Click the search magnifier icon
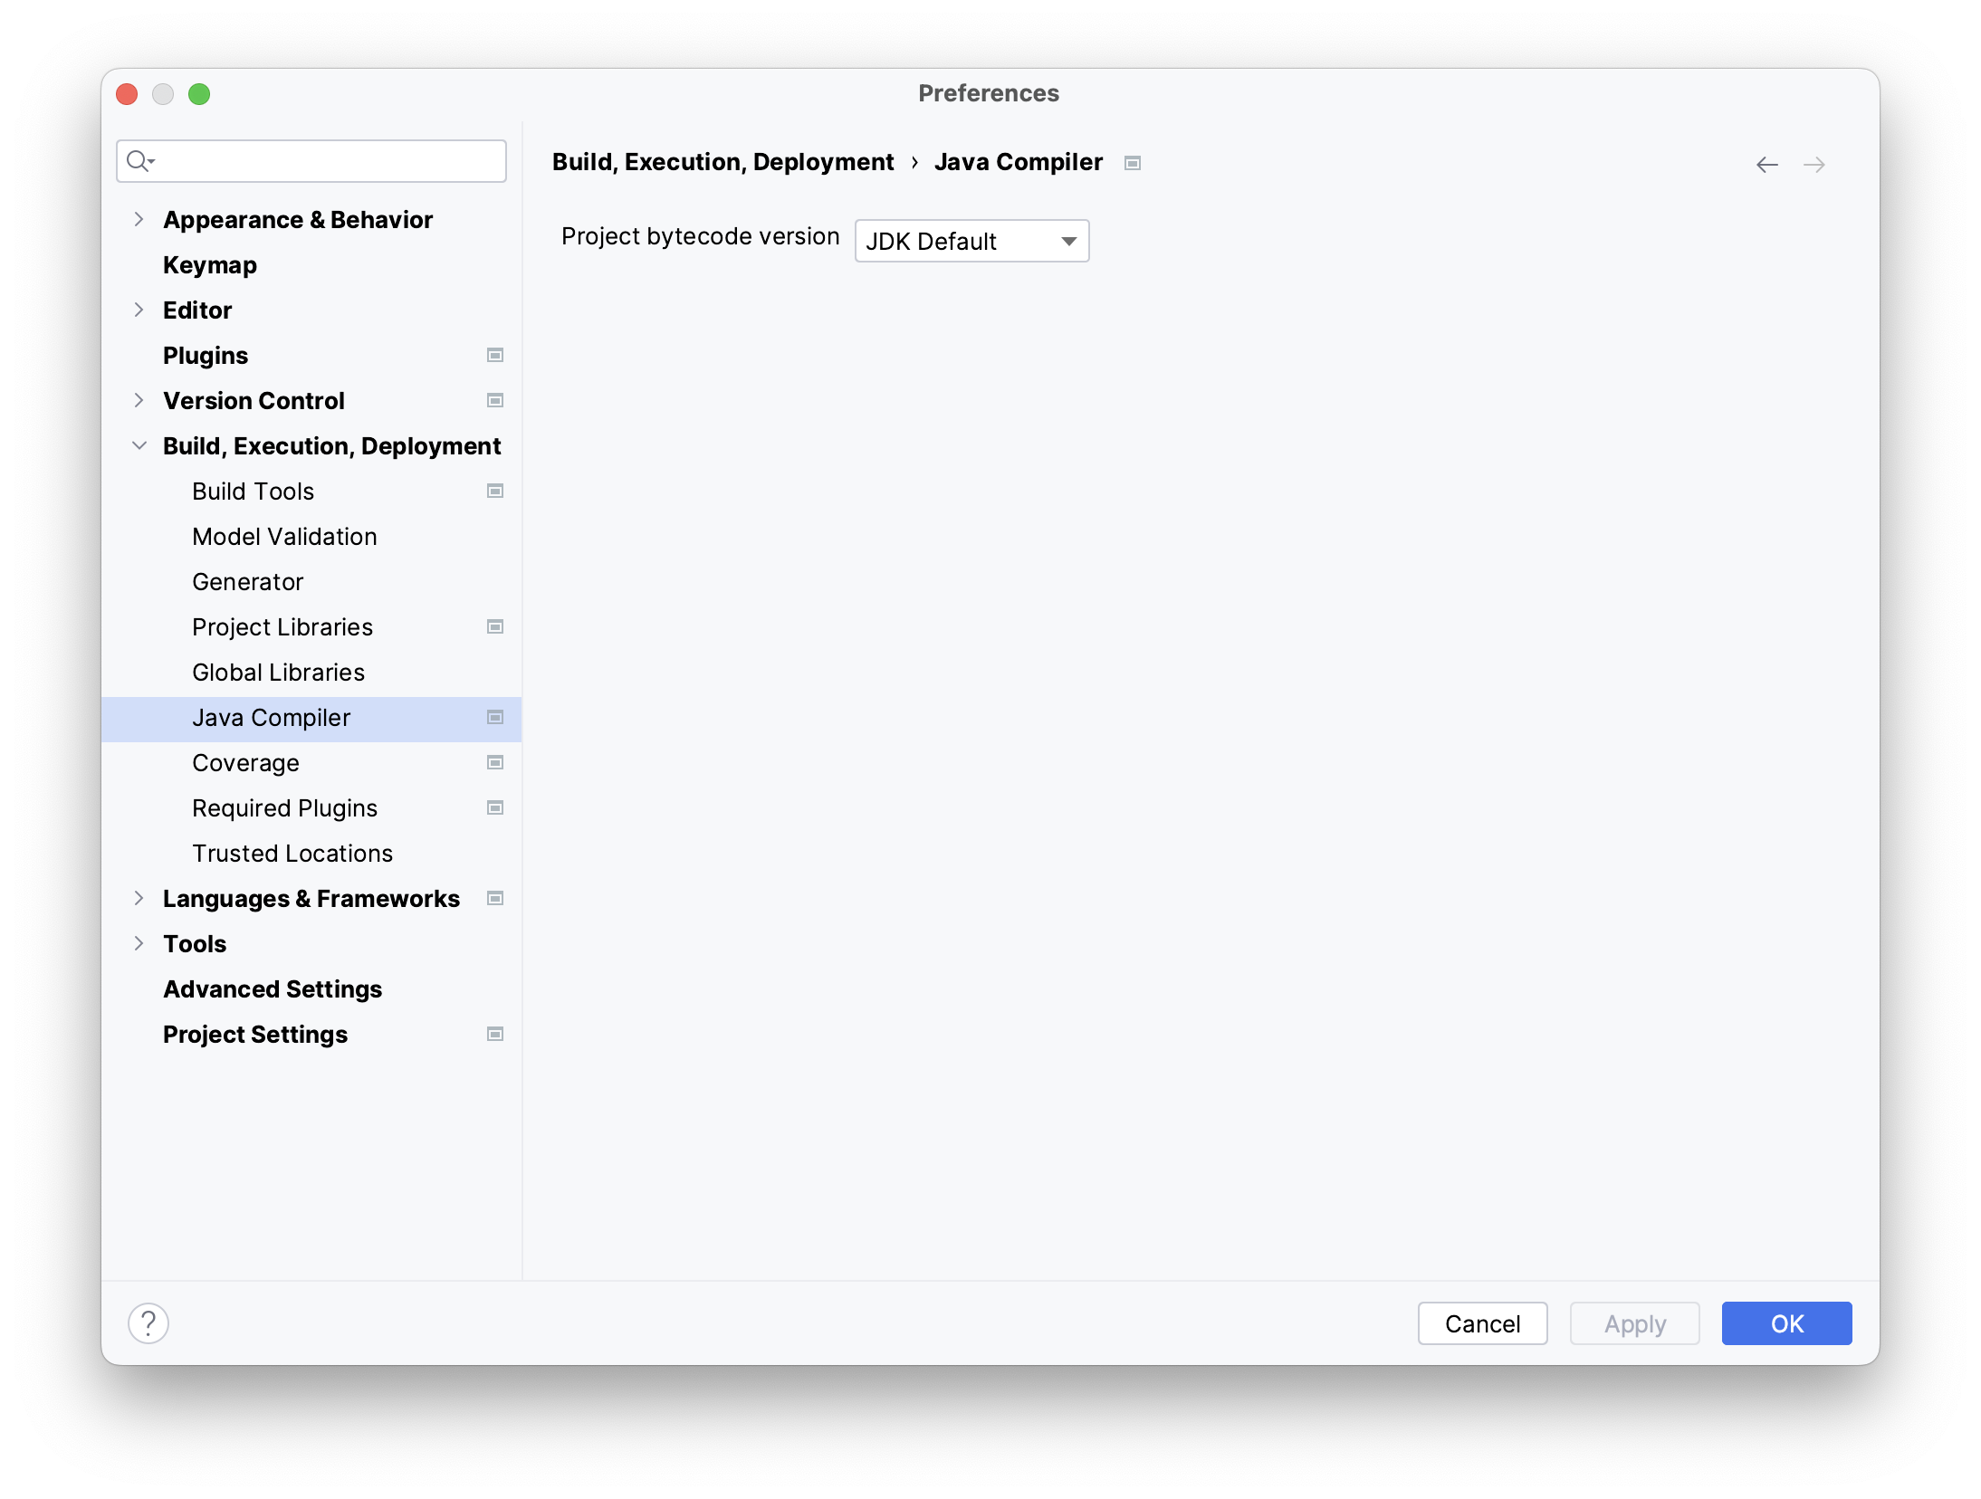Screen dimensions: 1981x1499 pyautogui.click(x=139, y=161)
